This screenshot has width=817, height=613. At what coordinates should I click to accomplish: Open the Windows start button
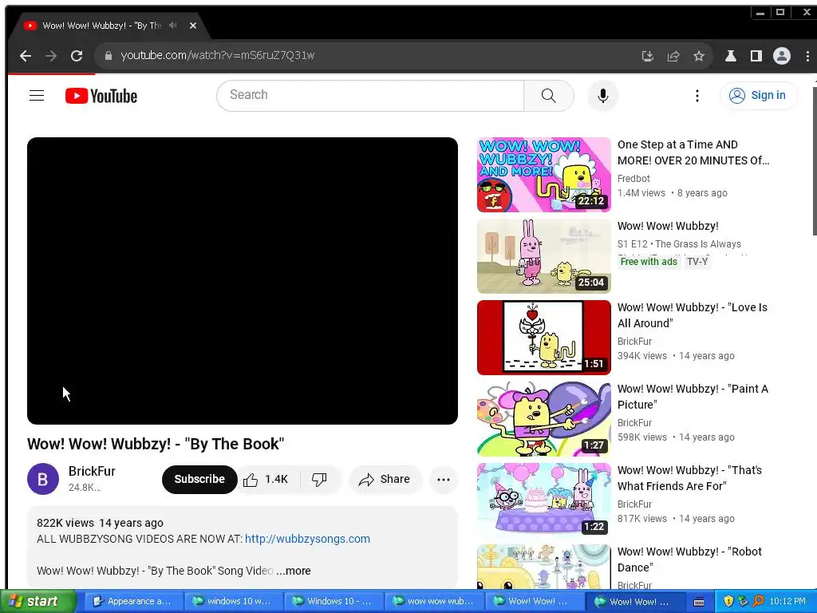(37, 602)
